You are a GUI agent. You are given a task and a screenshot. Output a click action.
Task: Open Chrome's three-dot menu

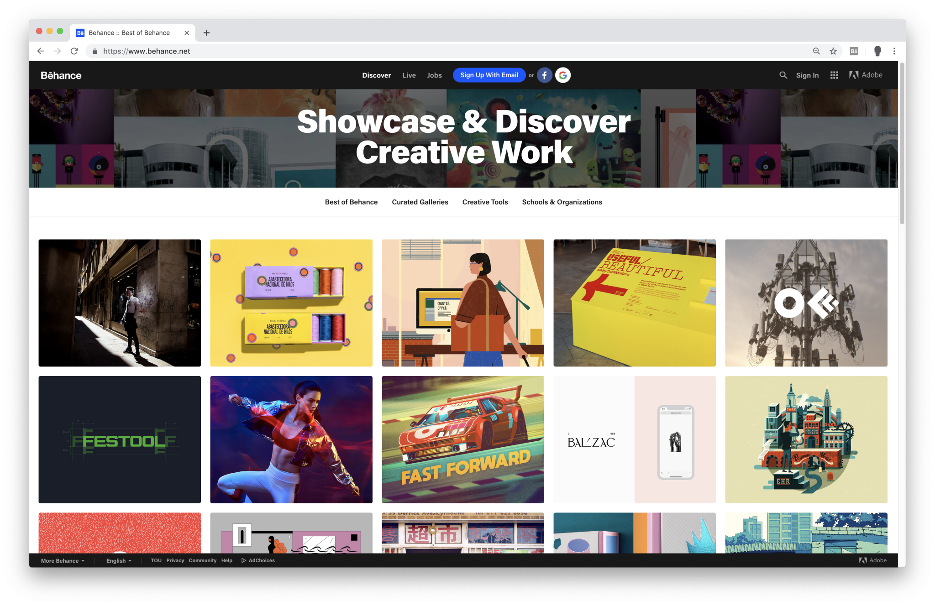coord(894,51)
